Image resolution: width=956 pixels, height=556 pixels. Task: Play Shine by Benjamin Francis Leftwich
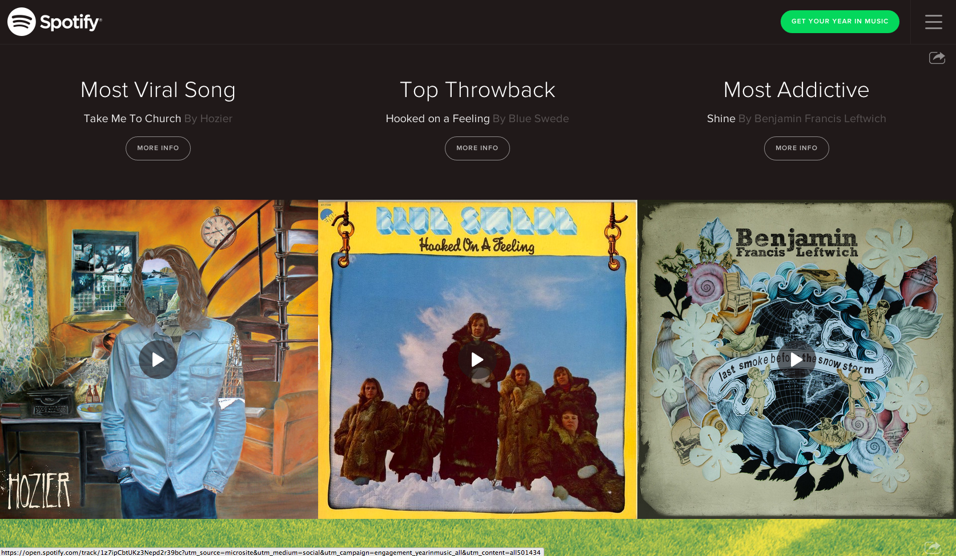click(796, 360)
